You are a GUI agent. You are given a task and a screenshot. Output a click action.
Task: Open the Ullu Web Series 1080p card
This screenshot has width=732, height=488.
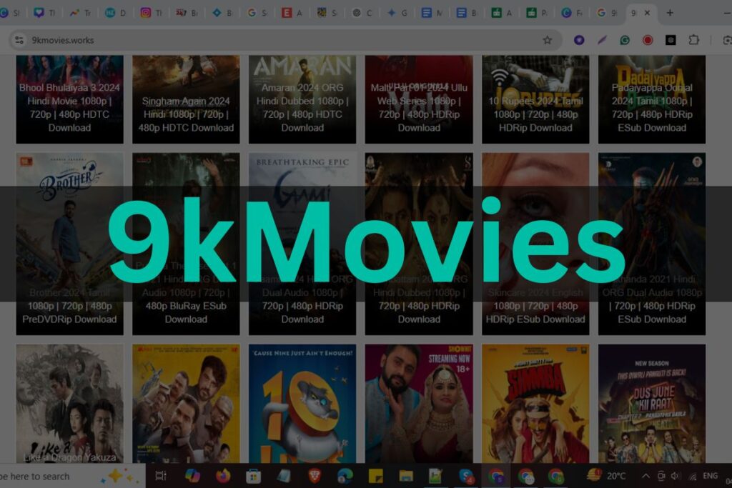pyautogui.click(x=419, y=99)
